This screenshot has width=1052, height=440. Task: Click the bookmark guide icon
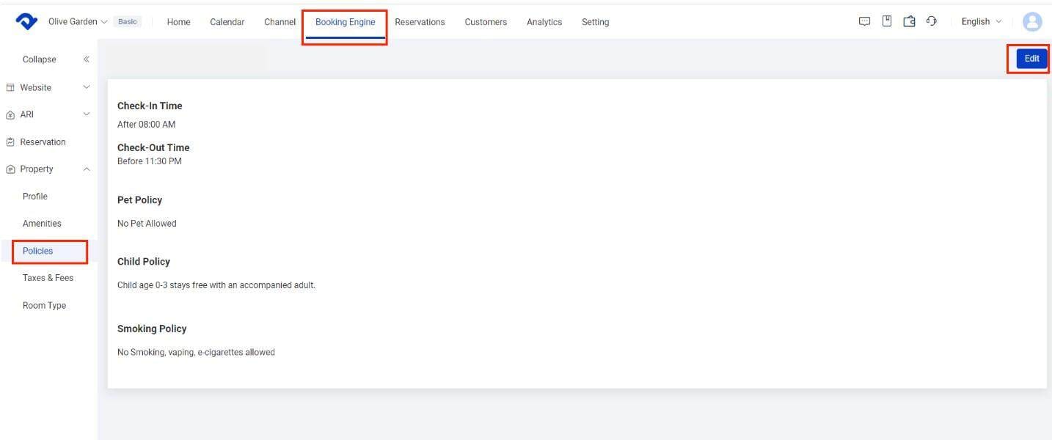[887, 21]
